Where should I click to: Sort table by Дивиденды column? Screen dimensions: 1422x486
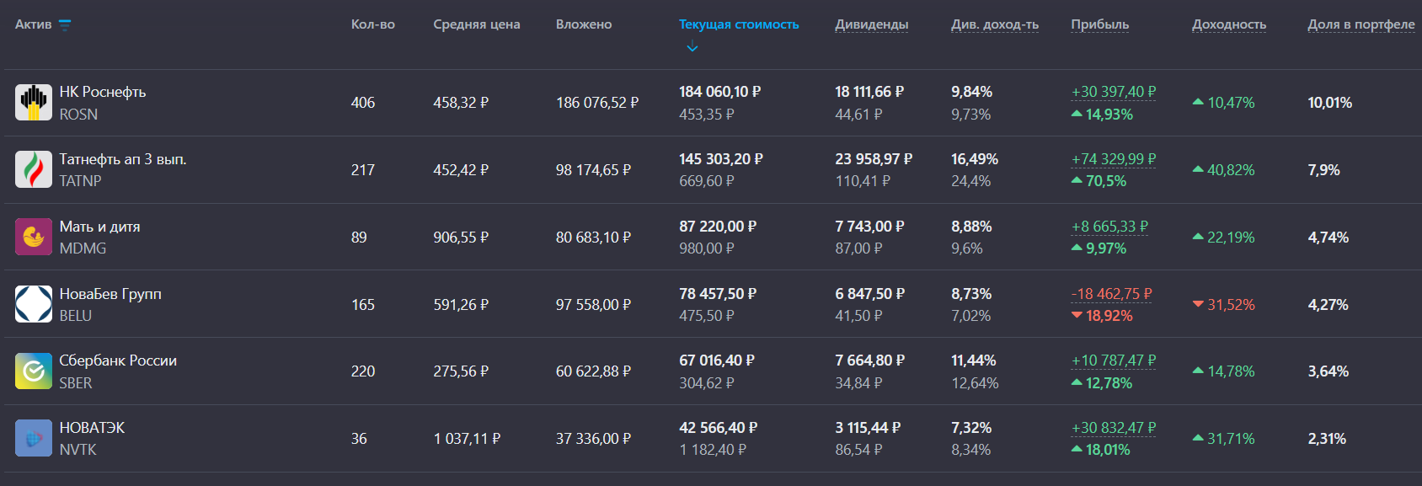tap(872, 24)
